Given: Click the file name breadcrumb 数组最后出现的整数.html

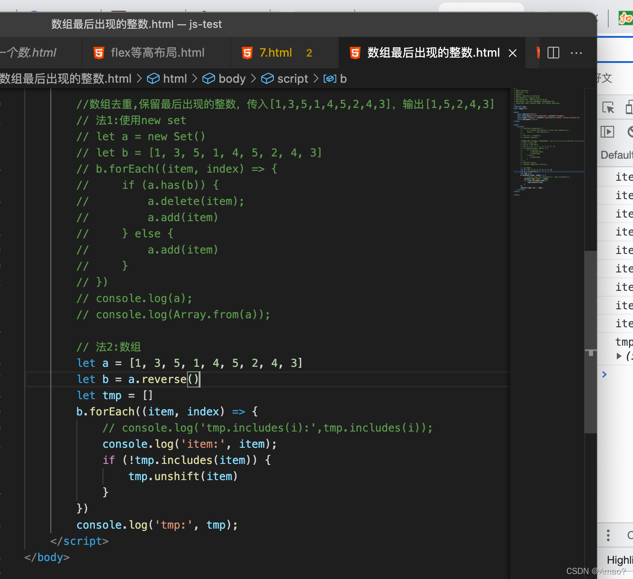Looking at the screenshot, I should [x=66, y=79].
